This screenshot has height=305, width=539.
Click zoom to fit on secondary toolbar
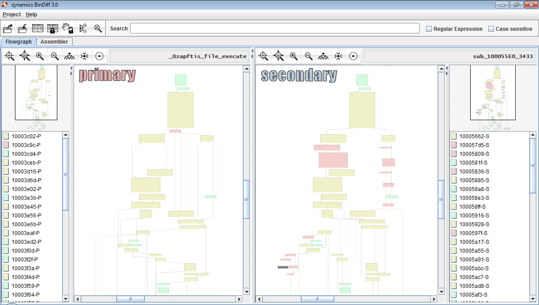264,56
